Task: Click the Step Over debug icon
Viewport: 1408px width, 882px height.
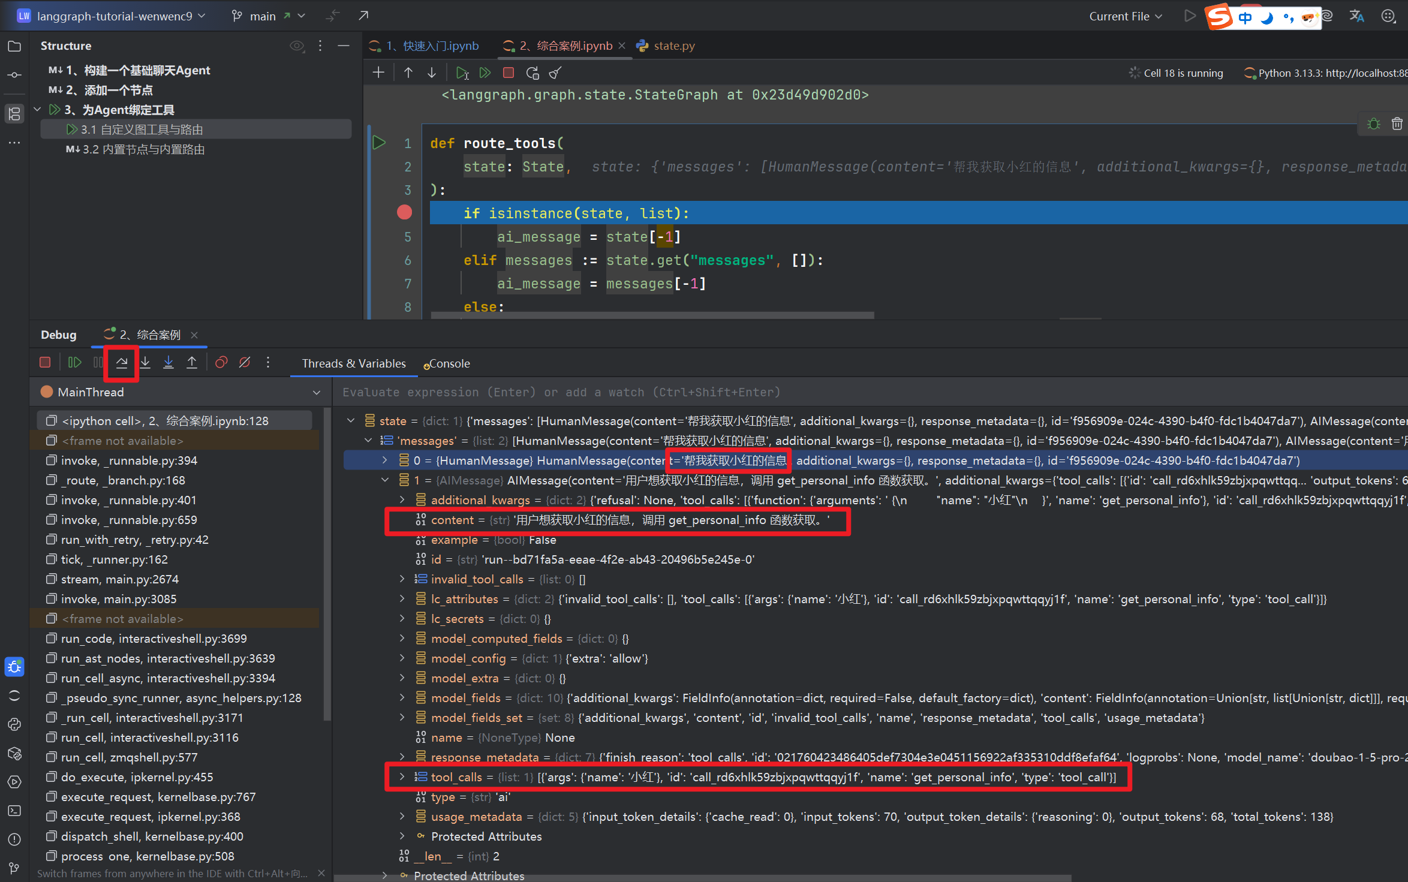Action: tap(122, 363)
